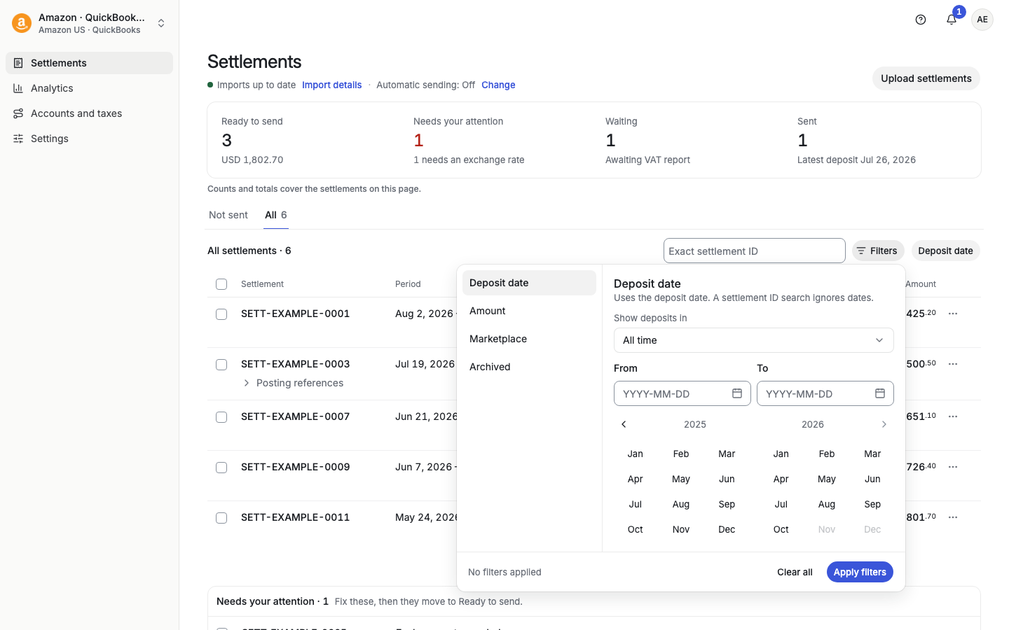The height and width of the screenshot is (630, 1009).
Task: Select Amount filter category
Action: point(529,311)
